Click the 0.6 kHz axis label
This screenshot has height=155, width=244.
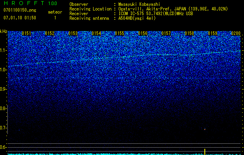click(3, 147)
